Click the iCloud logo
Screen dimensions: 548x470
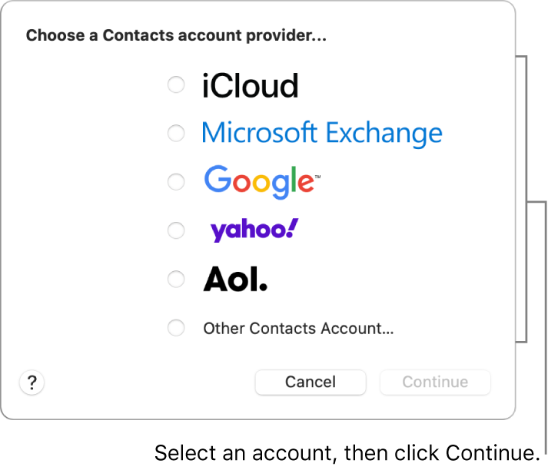click(250, 86)
